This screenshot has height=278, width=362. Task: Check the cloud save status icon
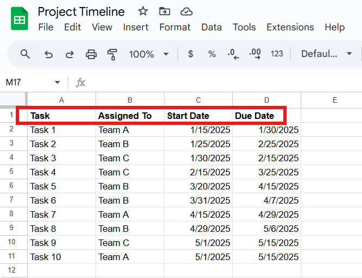click(186, 11)
